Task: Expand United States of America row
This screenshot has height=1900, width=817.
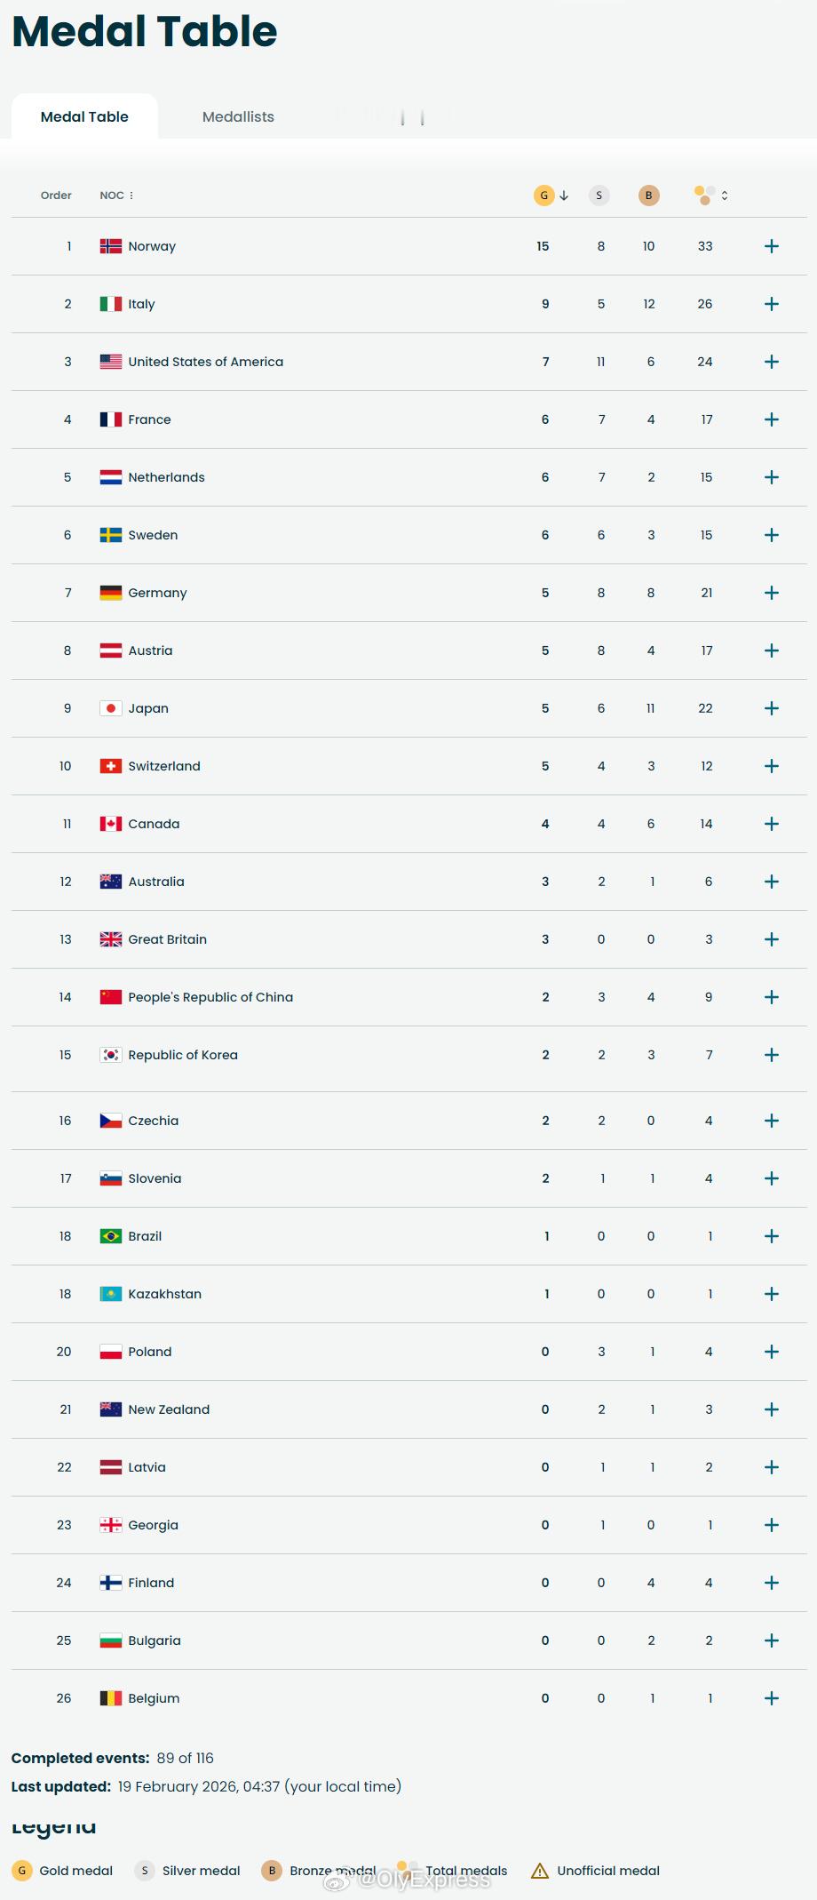Action: 772,362
